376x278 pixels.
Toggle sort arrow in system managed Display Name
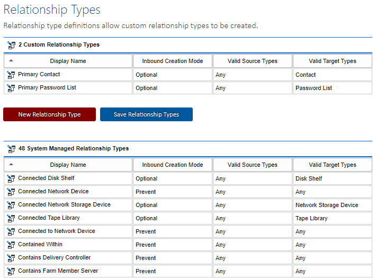click(11, 165)
